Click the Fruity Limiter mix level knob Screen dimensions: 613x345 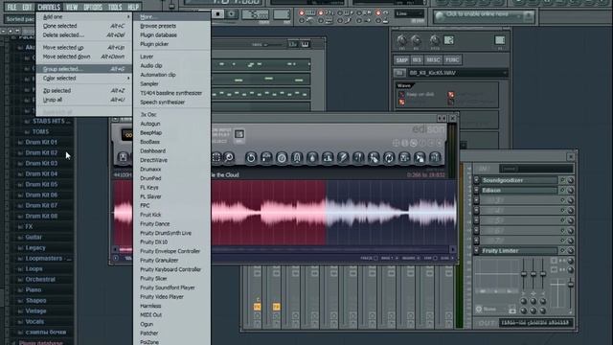click(571, 251)
